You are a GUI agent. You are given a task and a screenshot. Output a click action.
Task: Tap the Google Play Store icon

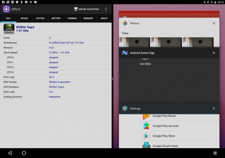point(146,136)
